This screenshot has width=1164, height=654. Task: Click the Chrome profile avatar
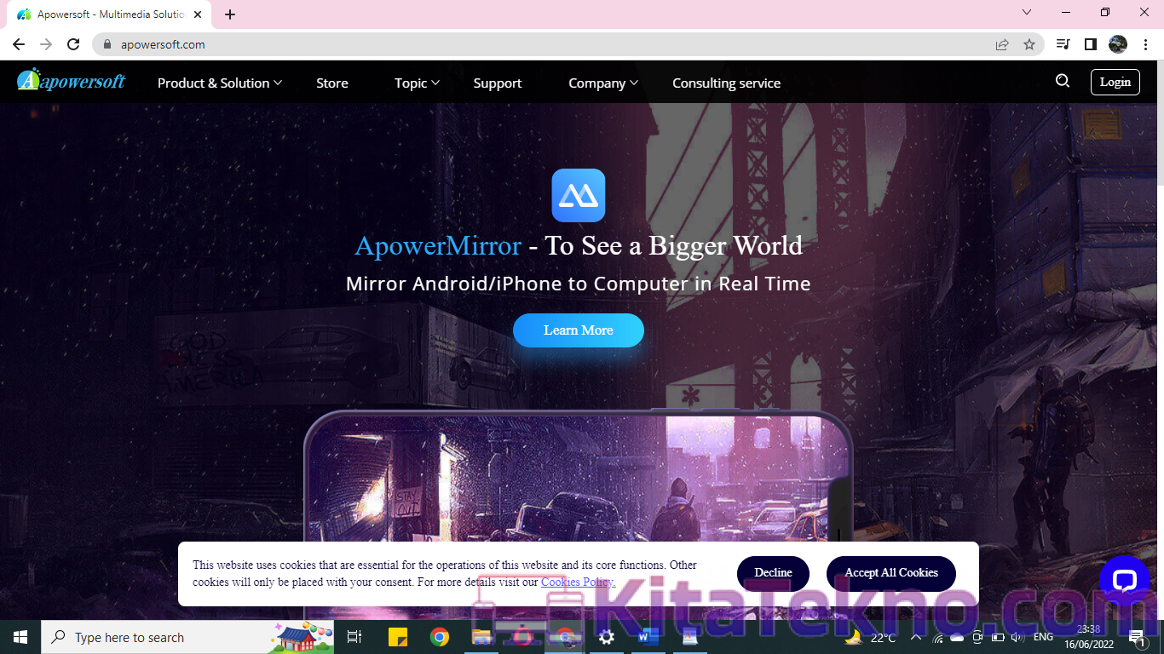pos(1118,44)
